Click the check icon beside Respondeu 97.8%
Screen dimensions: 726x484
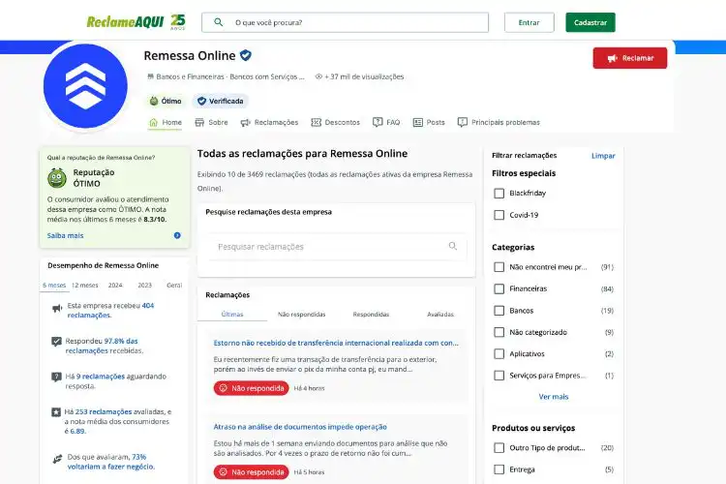click(56, 342)
